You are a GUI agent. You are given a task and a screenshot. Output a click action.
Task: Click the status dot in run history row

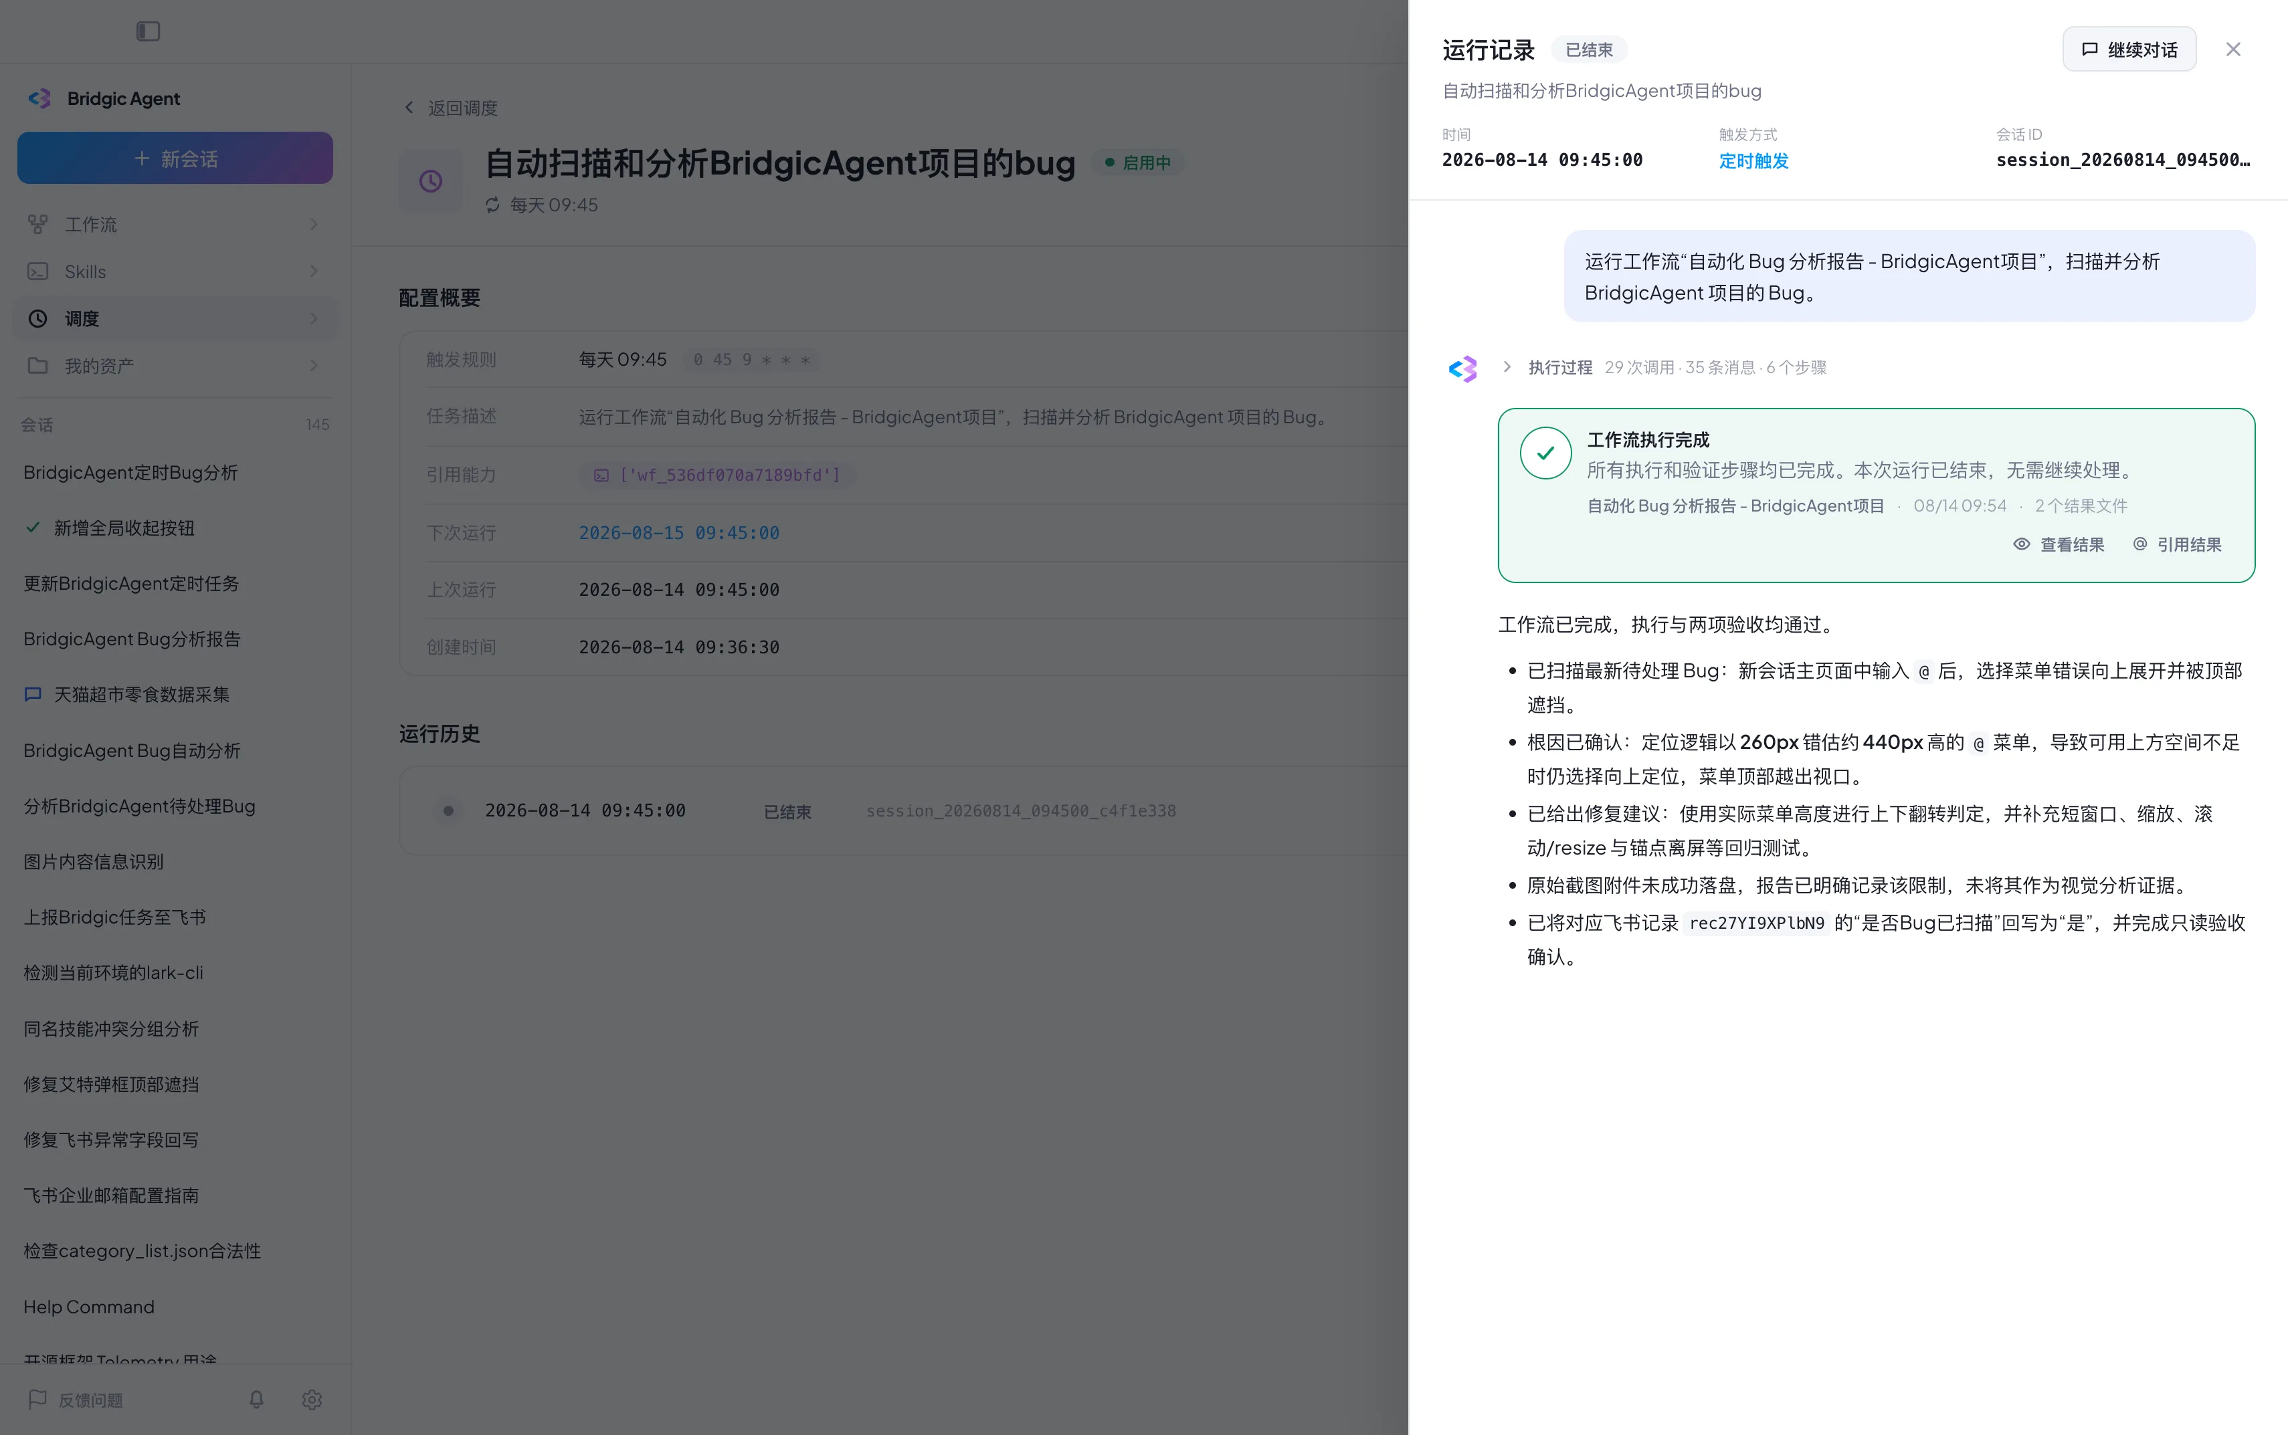coord(448,810)
